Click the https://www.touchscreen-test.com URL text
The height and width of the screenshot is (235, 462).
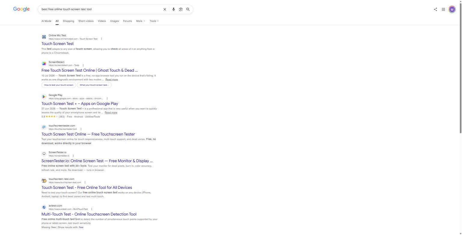point(65,183)
